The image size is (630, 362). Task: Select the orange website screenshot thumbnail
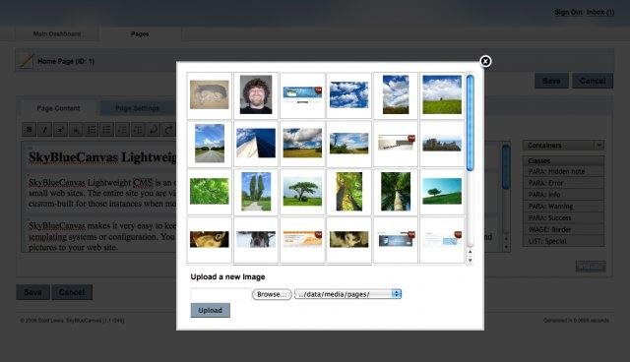302,240
